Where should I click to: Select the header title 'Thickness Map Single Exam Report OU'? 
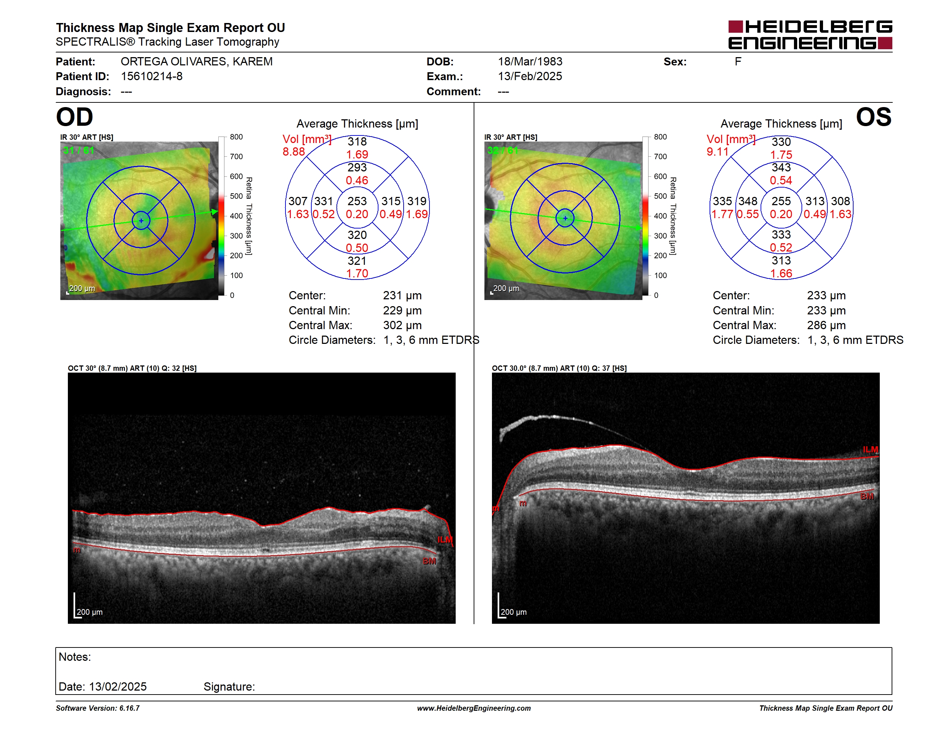pyautogui.click(x=170, y=28)
